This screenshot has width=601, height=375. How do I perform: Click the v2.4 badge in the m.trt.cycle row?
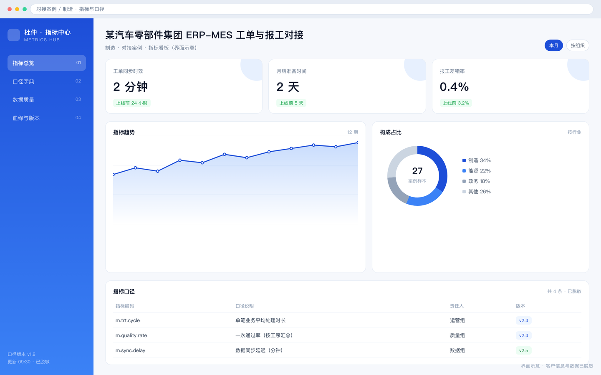pyautogui.click(x=524, y=320)
